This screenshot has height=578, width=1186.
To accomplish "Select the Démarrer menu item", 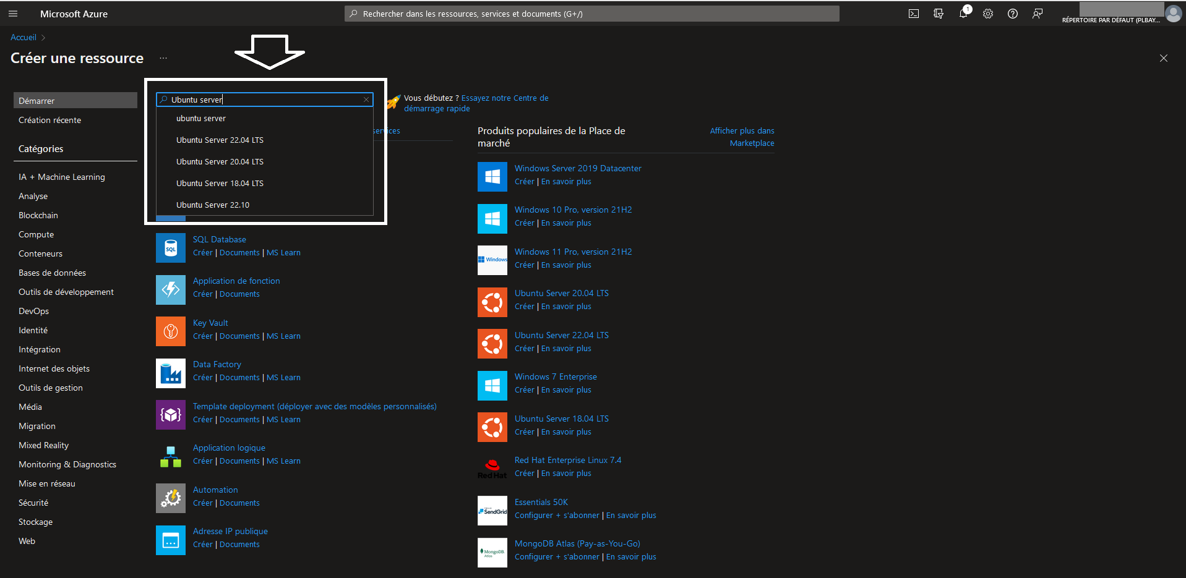I will pos(75,100).
